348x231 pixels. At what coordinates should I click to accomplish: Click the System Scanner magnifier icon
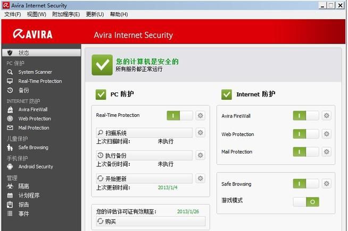(10, 72)
